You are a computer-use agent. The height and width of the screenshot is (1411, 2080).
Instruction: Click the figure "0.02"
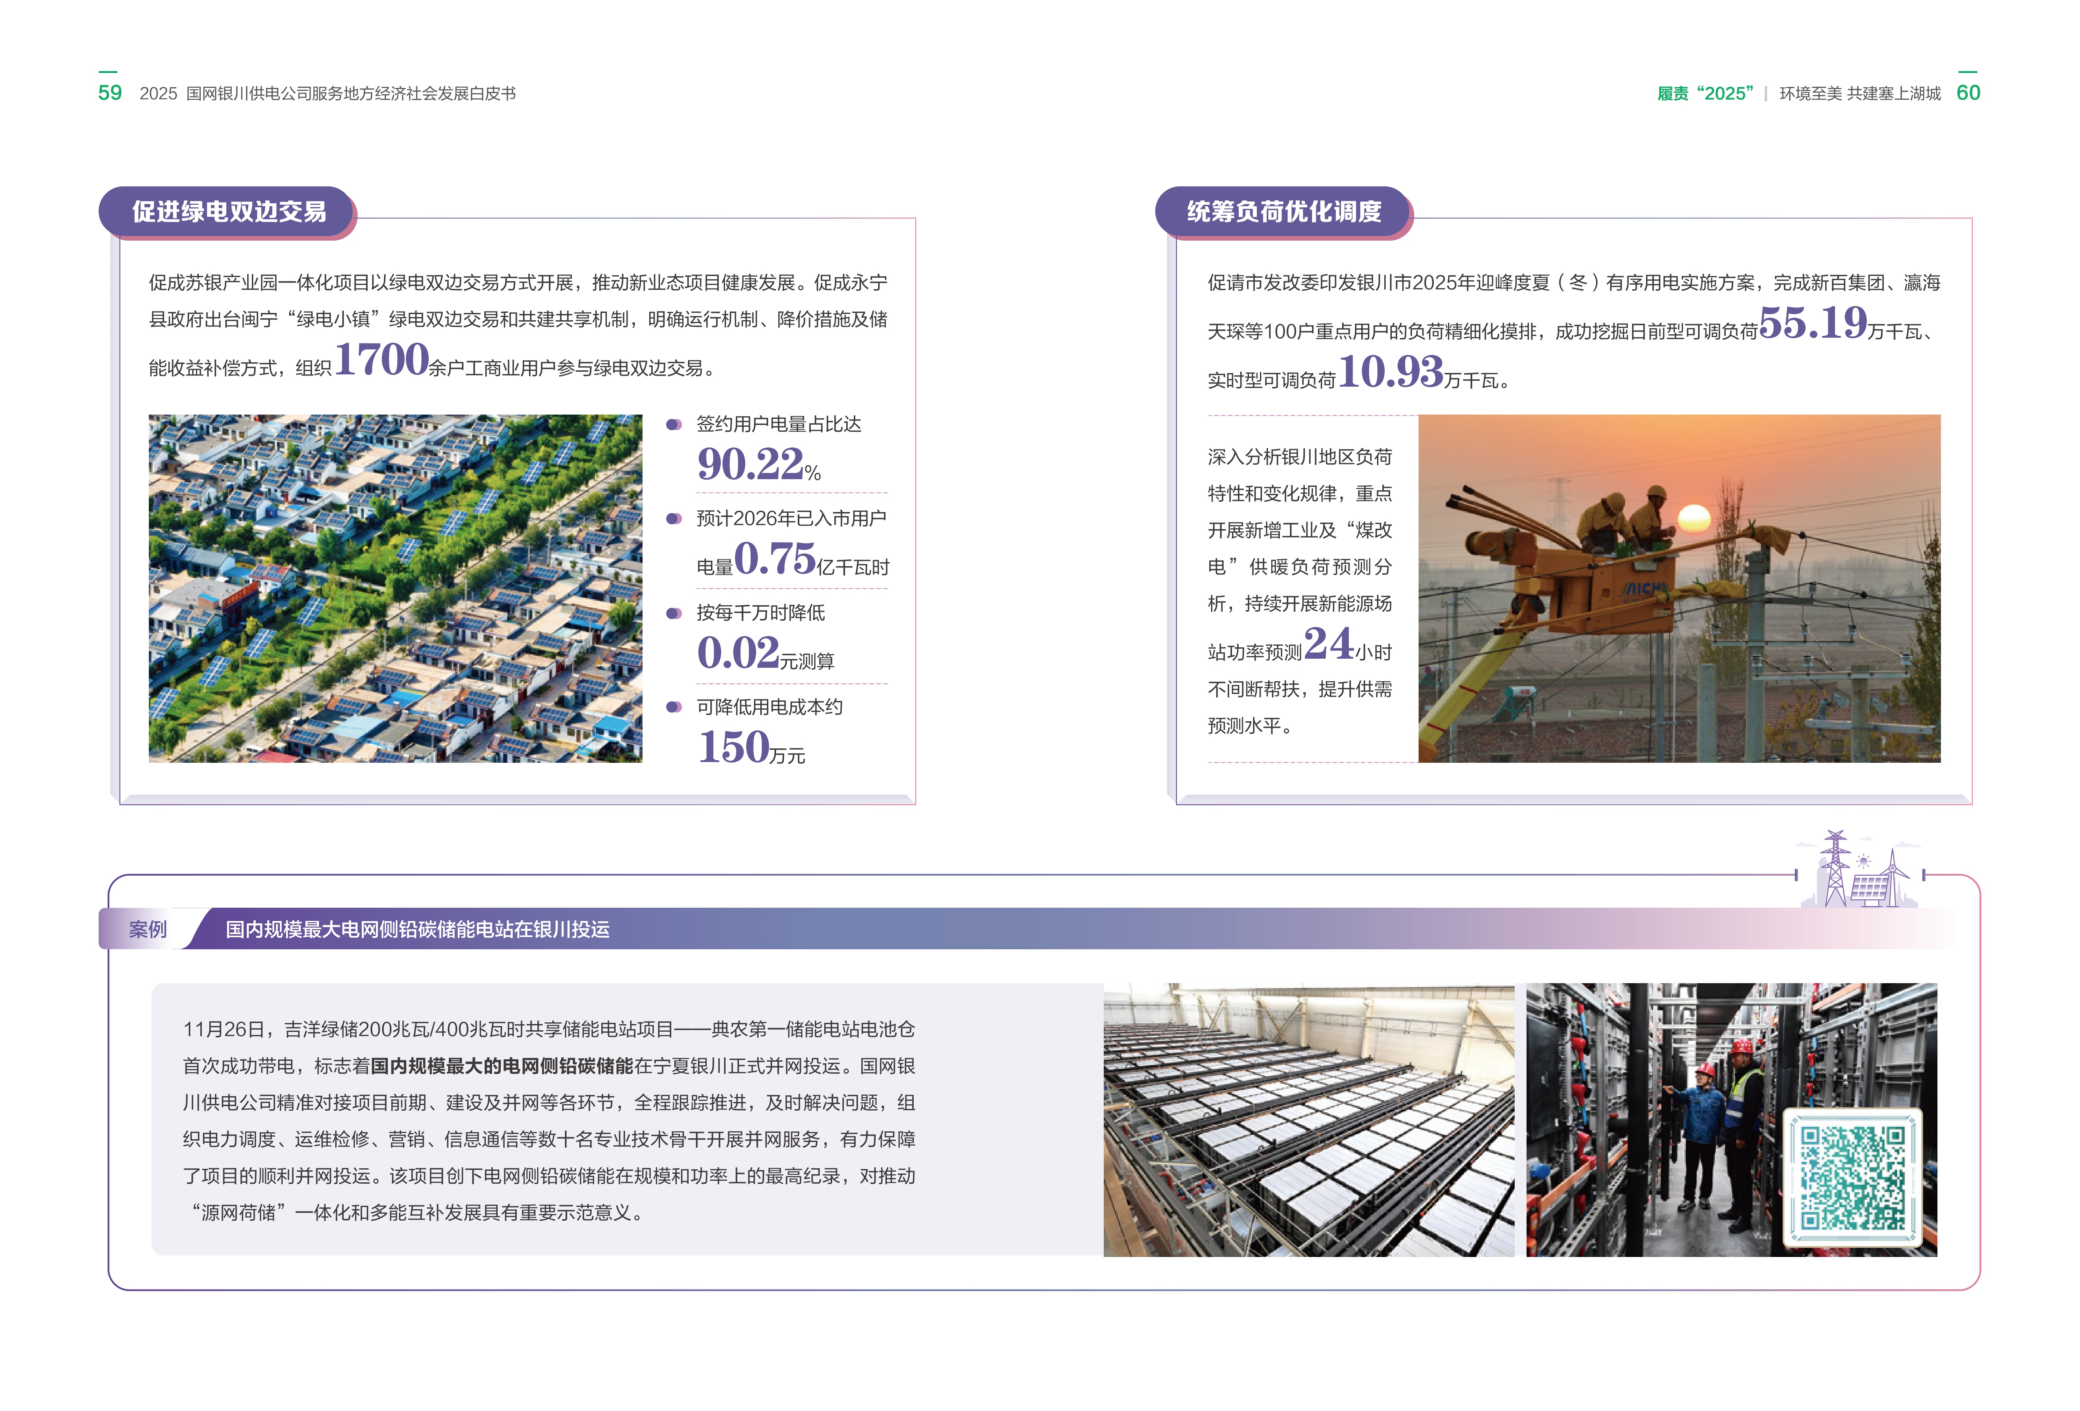738,653
